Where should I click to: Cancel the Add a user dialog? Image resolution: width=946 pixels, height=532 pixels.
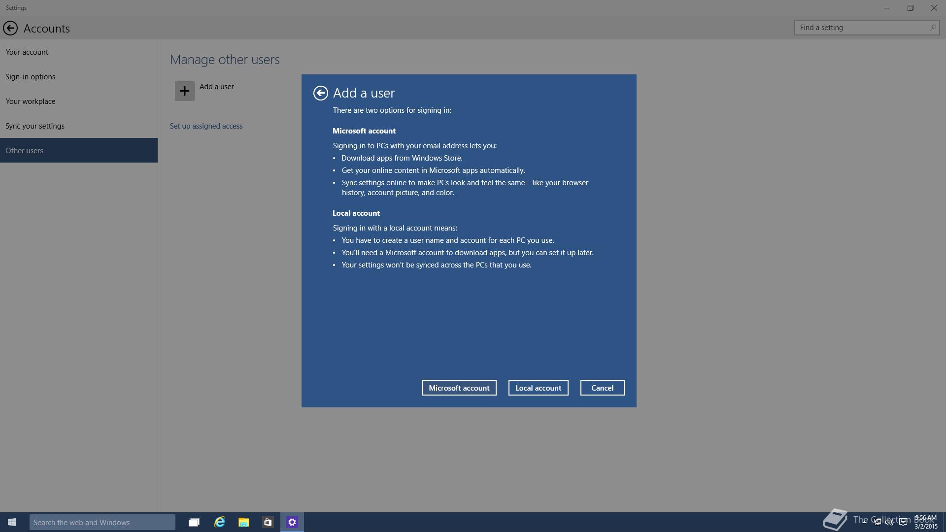pyautogui.click(x=602, y=388)
